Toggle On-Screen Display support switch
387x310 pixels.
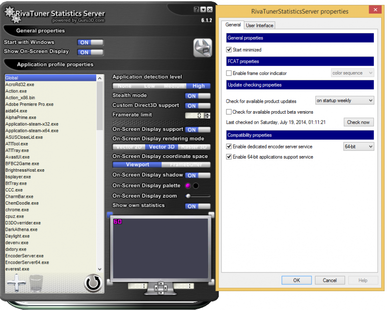click(x=198, y=130)
